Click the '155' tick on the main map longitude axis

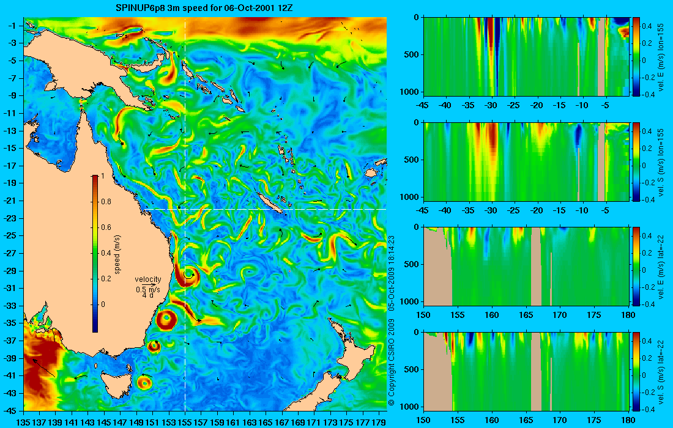click(x=185, y=422)
